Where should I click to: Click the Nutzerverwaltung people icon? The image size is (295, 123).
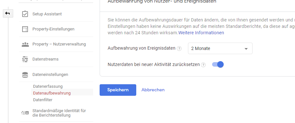tap(25, 45)
